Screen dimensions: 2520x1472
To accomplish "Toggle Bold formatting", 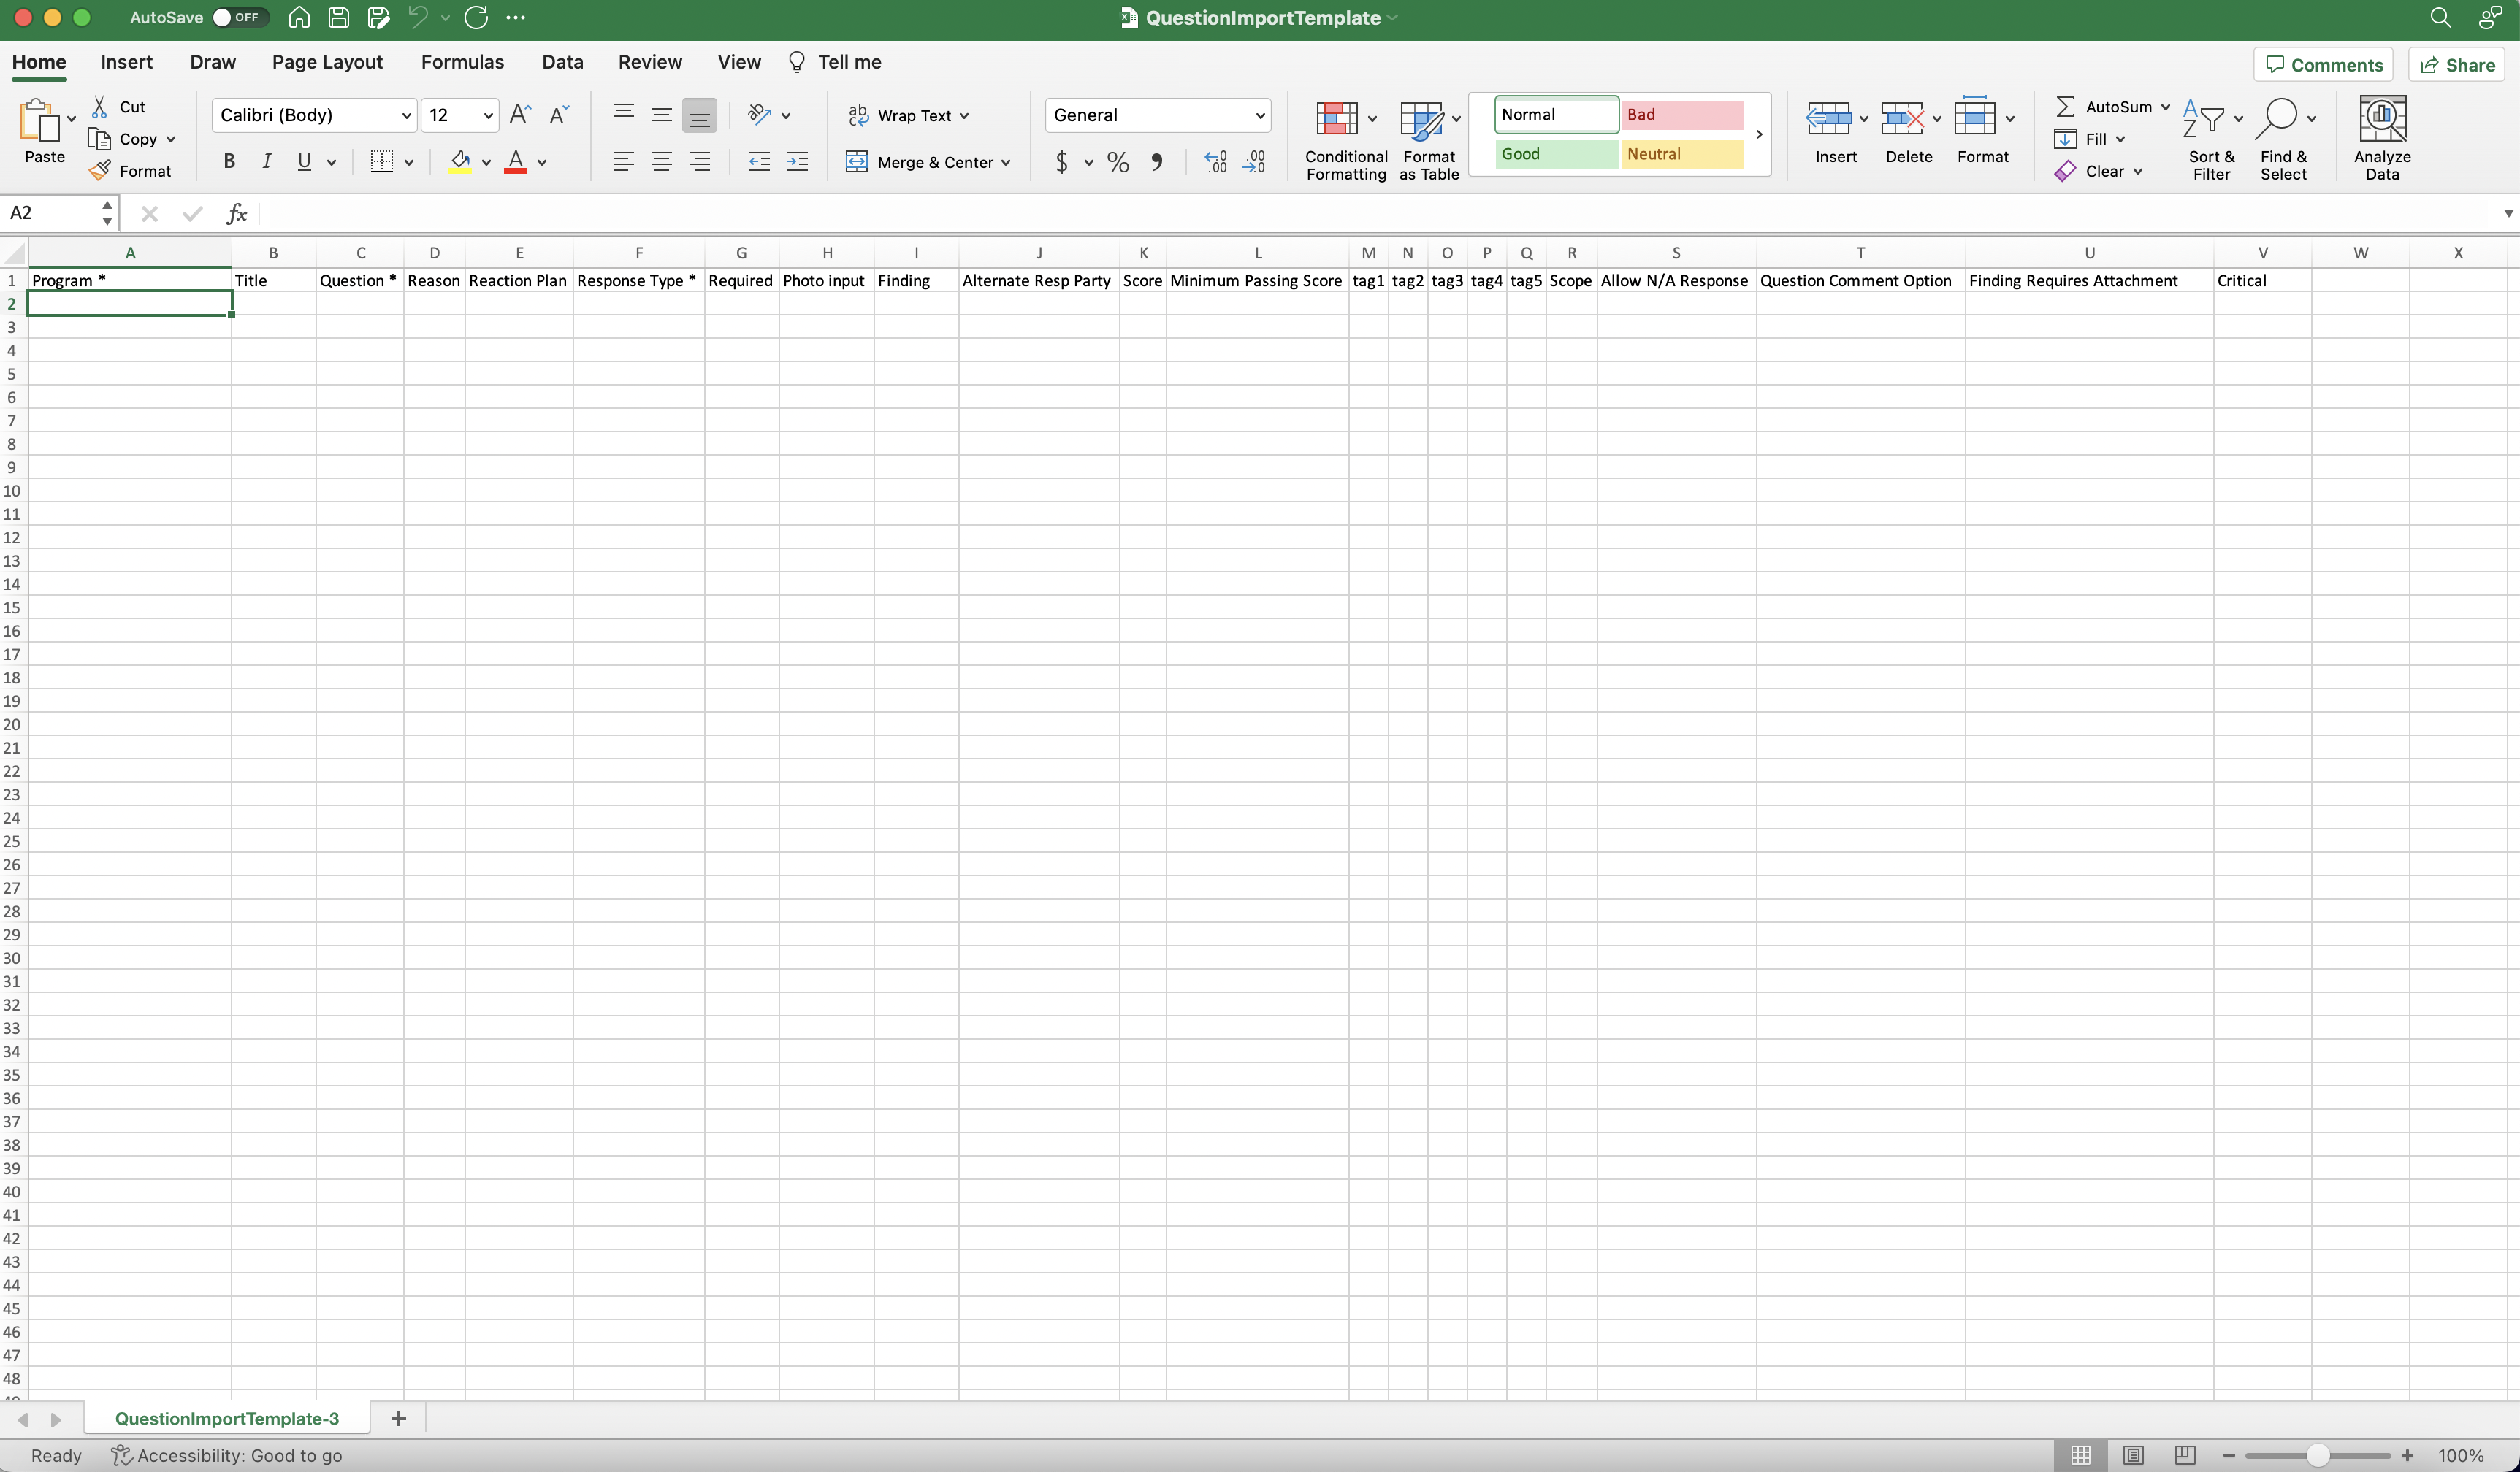I will click(x=229, y=162).
